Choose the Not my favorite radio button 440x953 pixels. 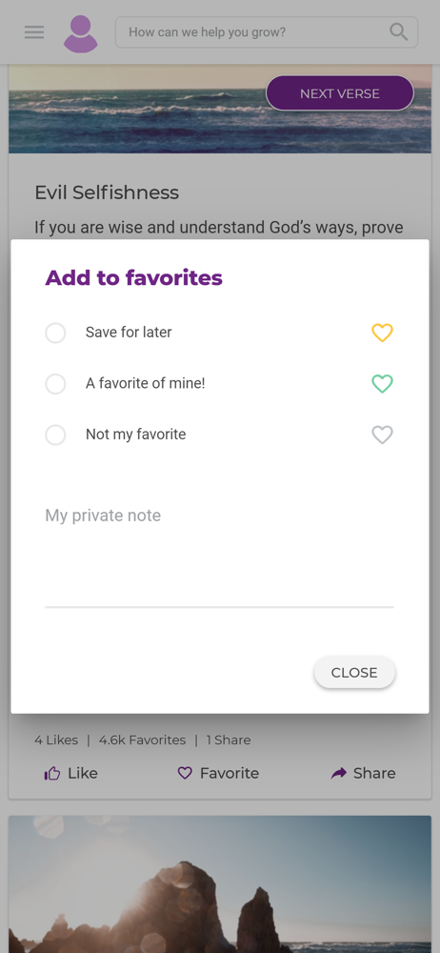click(55, 435)
